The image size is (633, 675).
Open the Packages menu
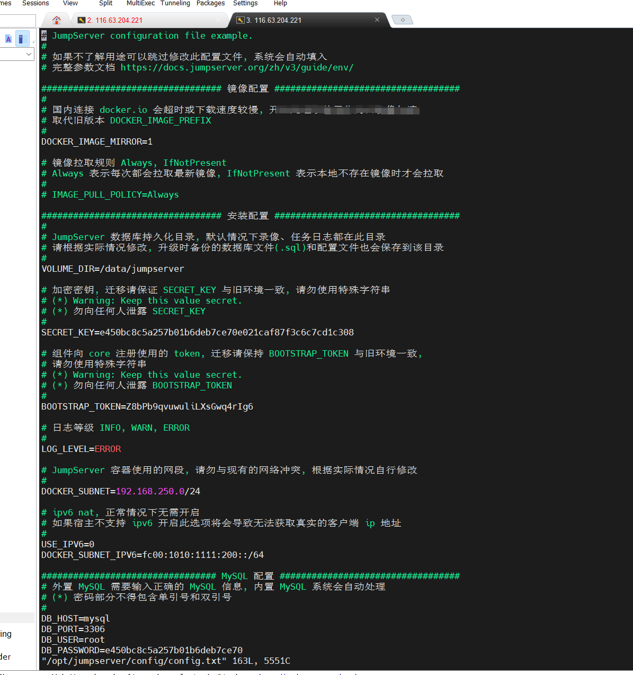coord(211,3)
